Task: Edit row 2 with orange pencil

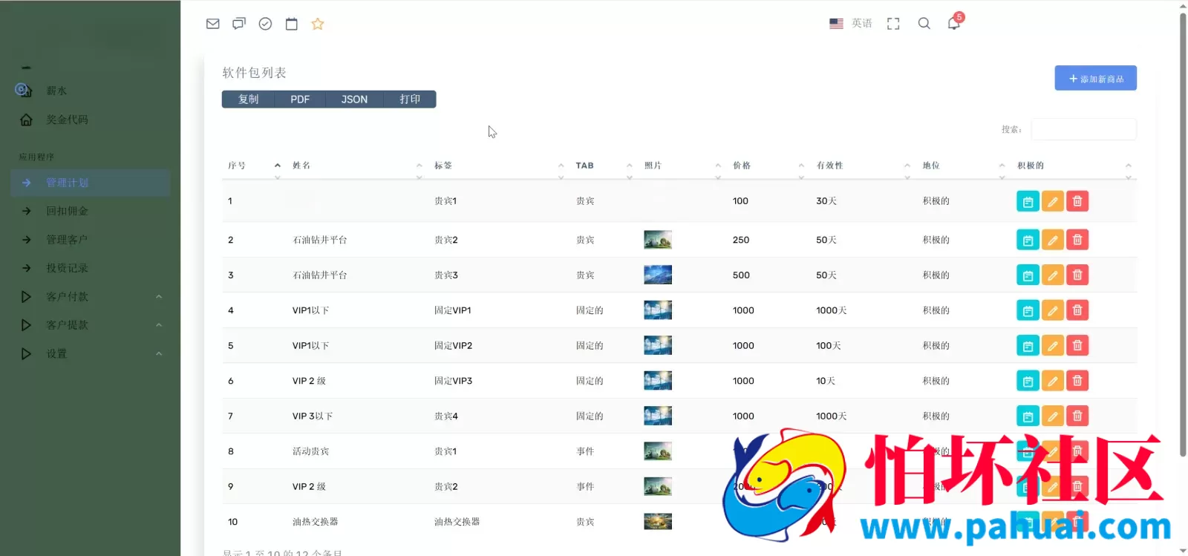Action: point(1053,240)
